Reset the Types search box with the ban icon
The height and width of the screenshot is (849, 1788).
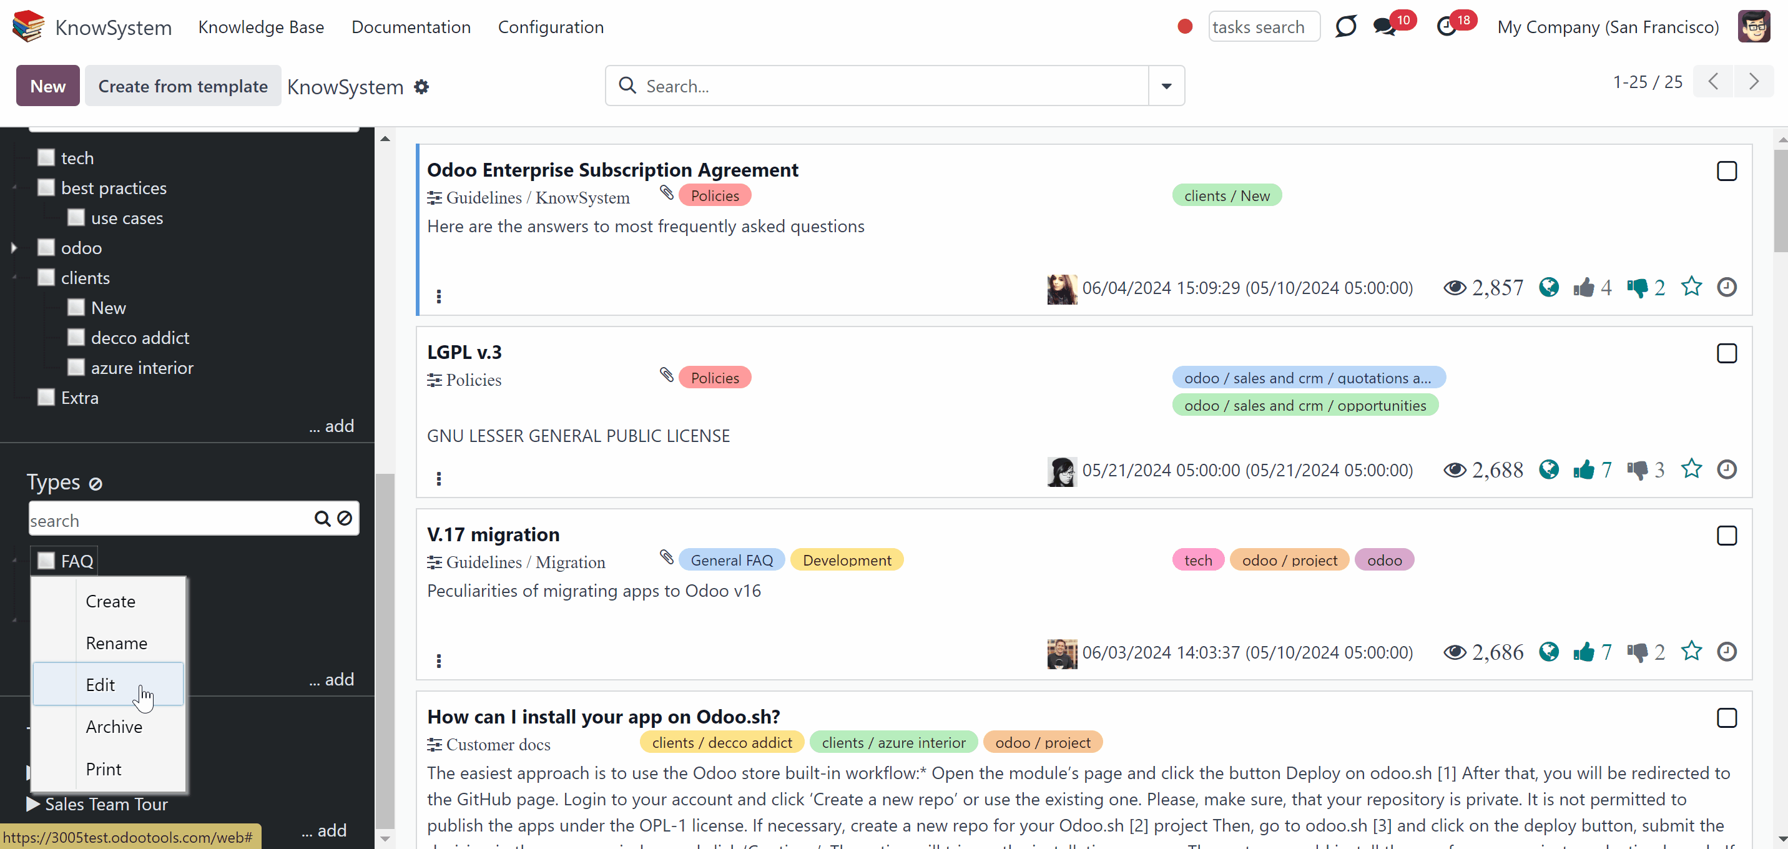click(x=344, y=519)
